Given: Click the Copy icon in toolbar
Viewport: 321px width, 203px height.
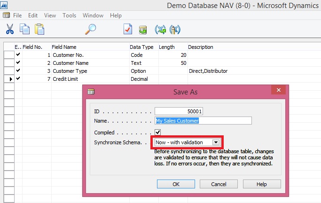Looking at the screenshot, I should pos(24,29).
